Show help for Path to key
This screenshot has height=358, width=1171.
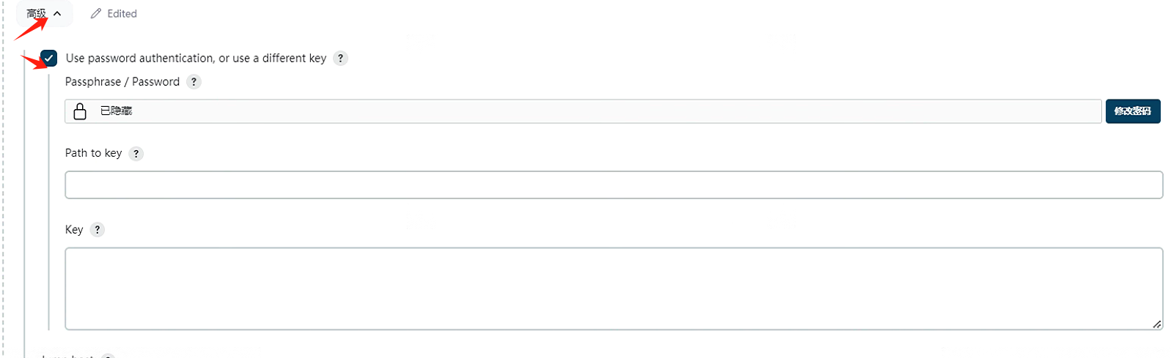[x=136, y=154]
